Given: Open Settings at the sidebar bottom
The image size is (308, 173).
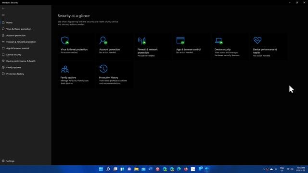Looking at the screenshot, I should coord(26,161).
